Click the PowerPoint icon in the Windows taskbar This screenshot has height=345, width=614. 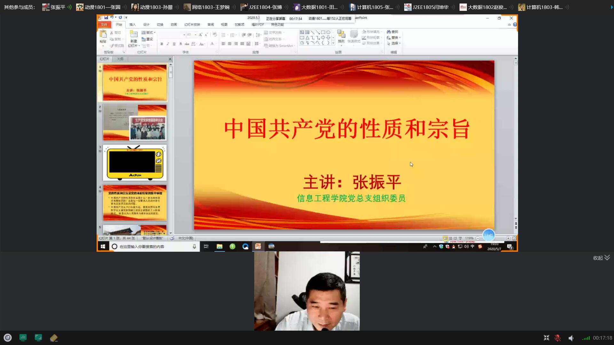pyautogui.click(x=258, y=246)
